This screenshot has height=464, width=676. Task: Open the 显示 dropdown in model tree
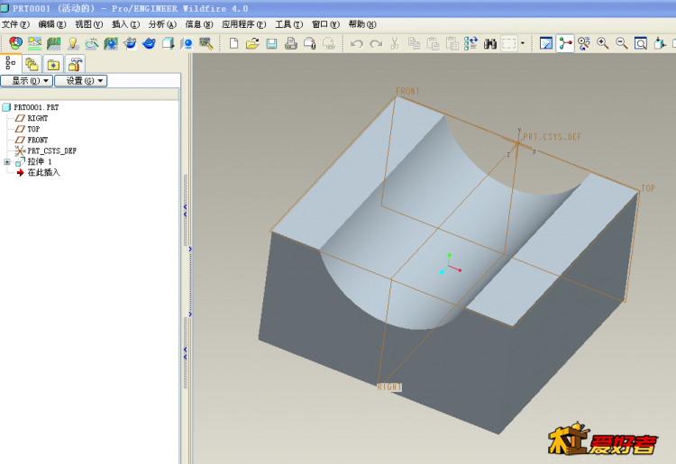point(27,80)
